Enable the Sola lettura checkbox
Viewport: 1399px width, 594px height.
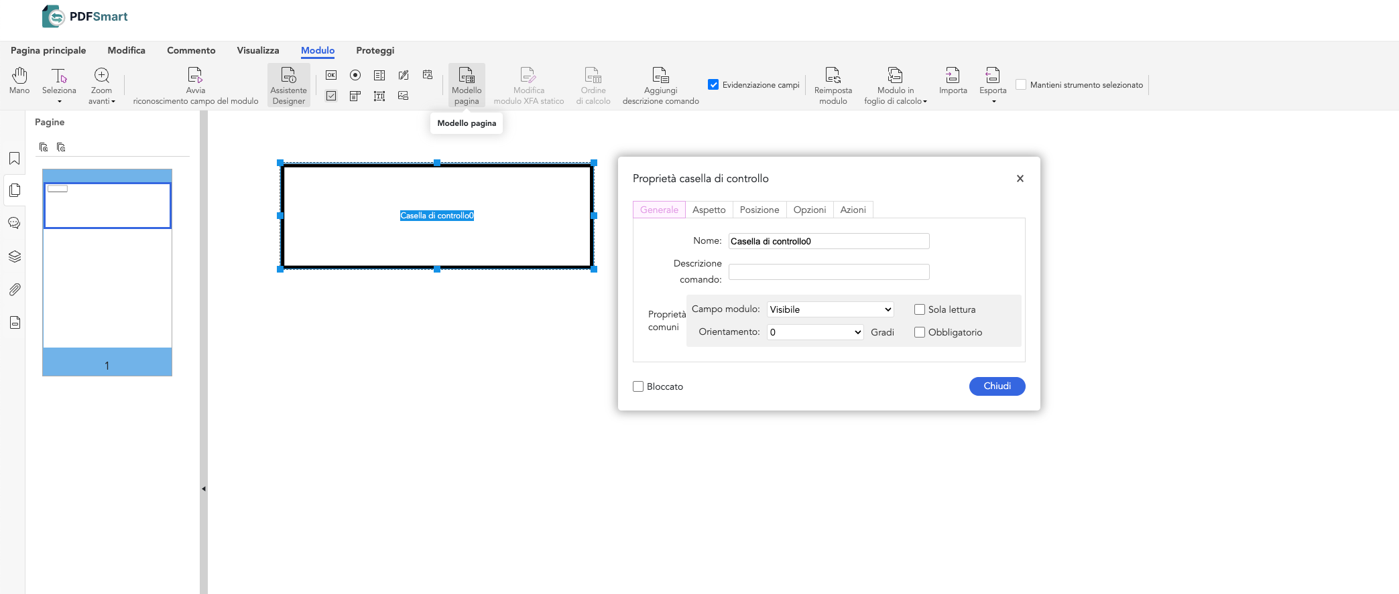click(920, 309)
